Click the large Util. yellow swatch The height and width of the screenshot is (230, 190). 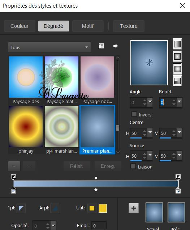(x=103, y=208)
